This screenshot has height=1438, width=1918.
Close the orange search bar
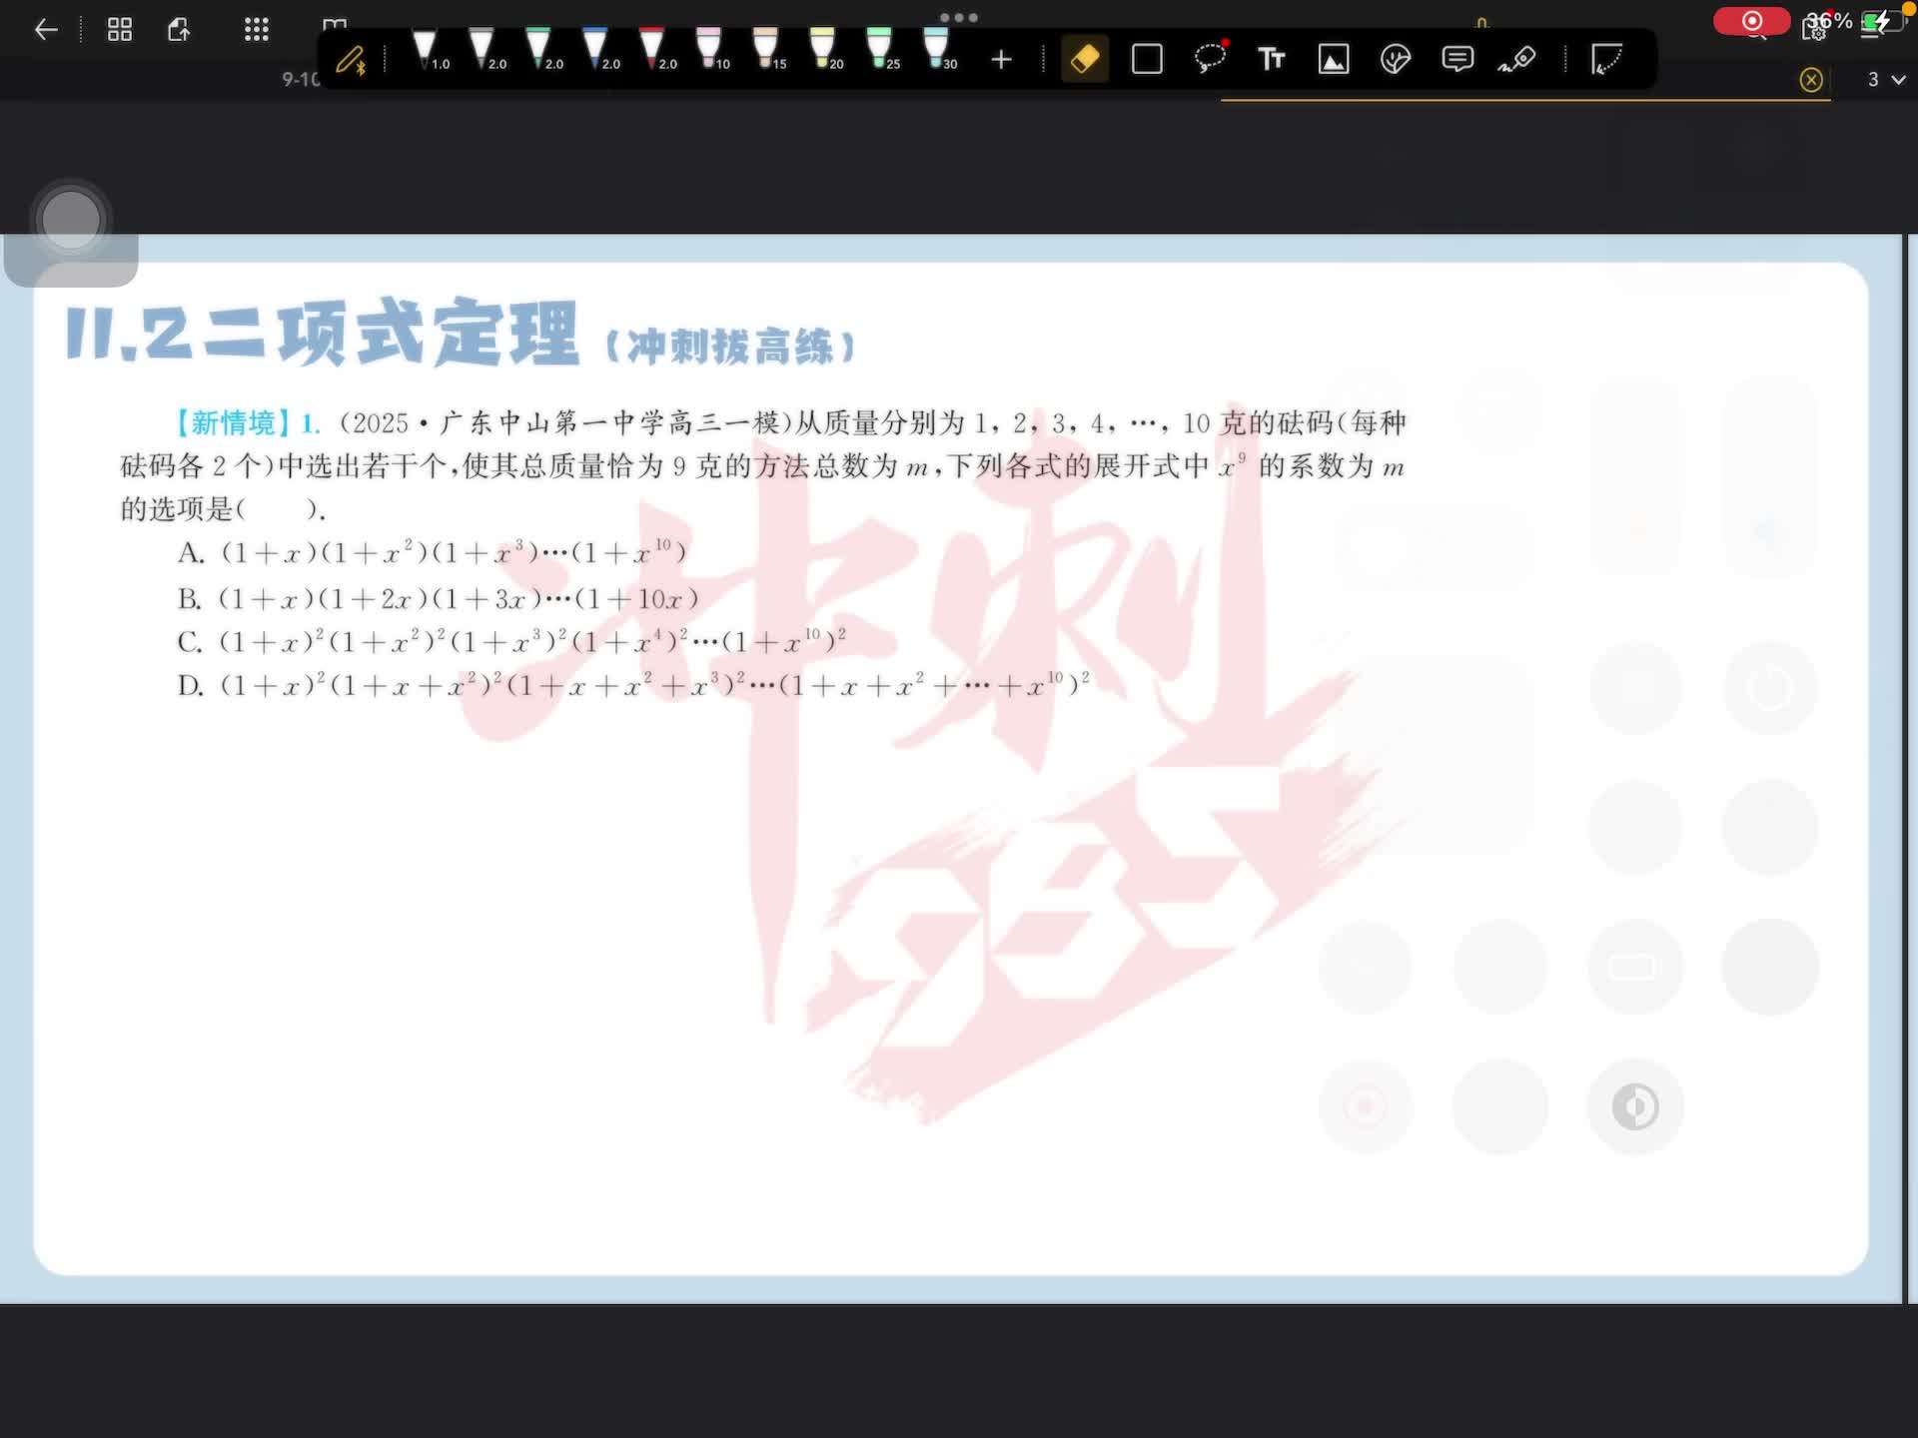tap(1811, 80)
